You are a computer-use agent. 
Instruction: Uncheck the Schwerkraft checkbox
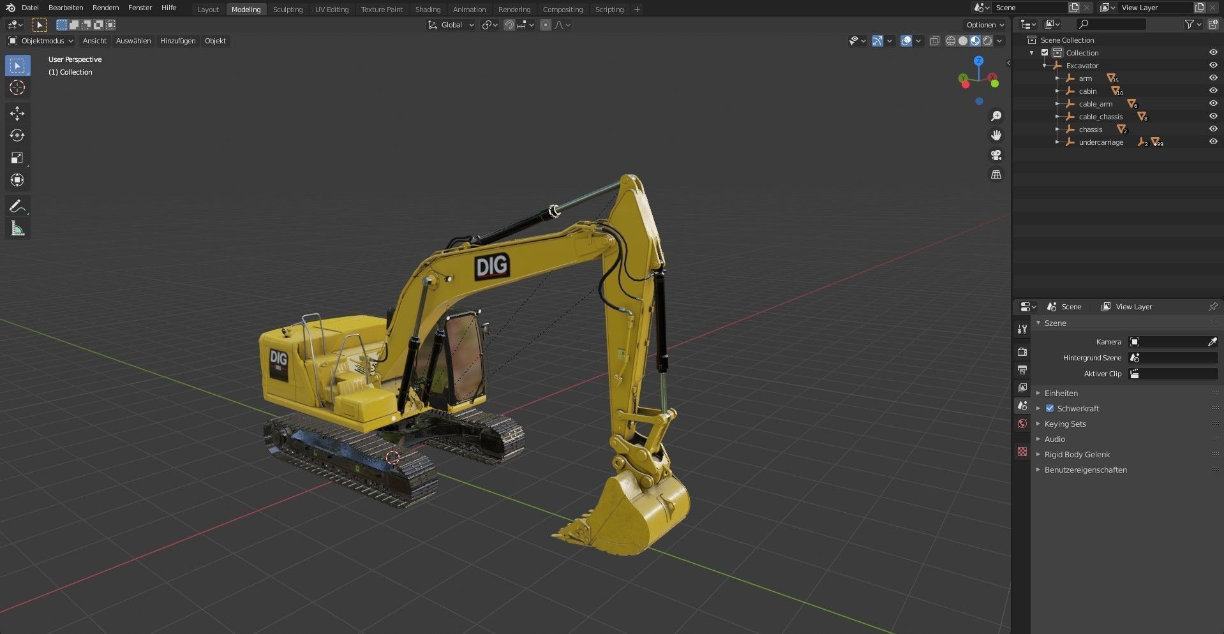pos(1050,408)
